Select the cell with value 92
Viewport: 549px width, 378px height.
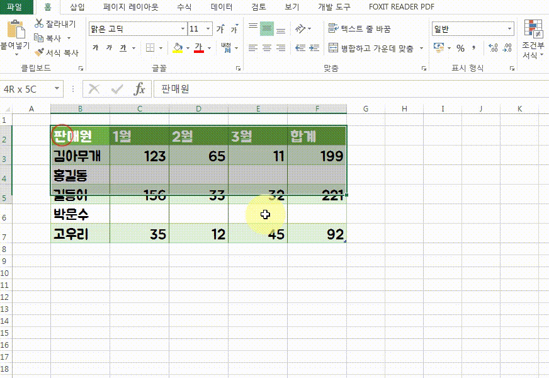click(x=317, y=233)
